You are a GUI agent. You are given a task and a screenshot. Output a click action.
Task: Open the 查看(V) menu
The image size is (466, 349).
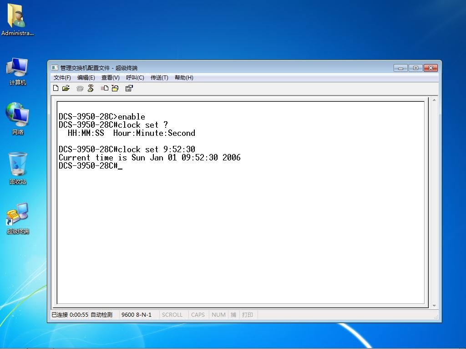(110, 78)
